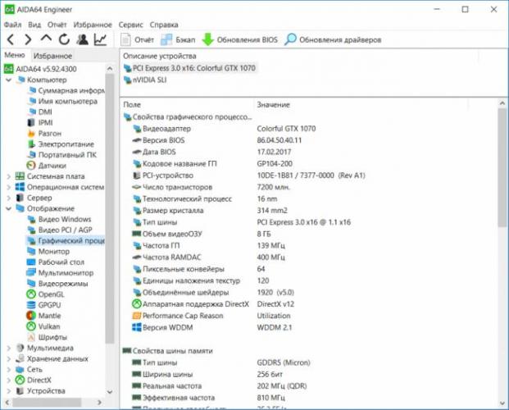
Task: Open the Vulkan tree item
Action: [43, 326]
